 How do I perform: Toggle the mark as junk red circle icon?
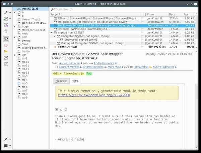click(x=6, y=45)
